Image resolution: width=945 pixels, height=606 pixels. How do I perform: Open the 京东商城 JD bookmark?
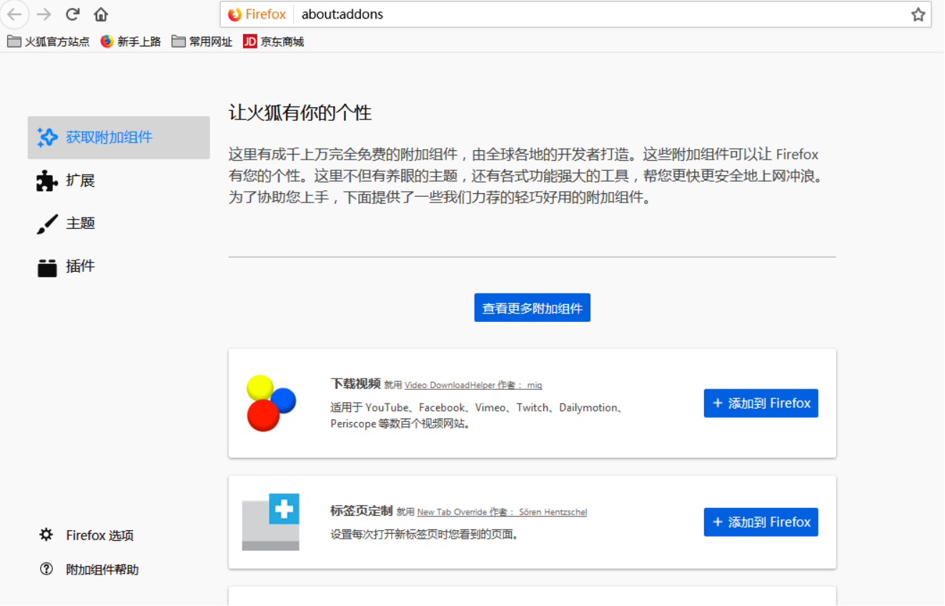274,41
